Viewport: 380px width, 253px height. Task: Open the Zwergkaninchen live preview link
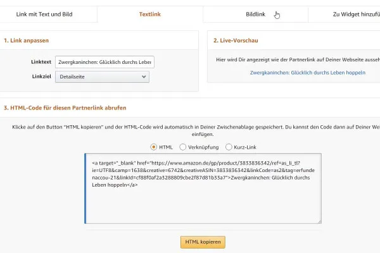click(308, 73)
